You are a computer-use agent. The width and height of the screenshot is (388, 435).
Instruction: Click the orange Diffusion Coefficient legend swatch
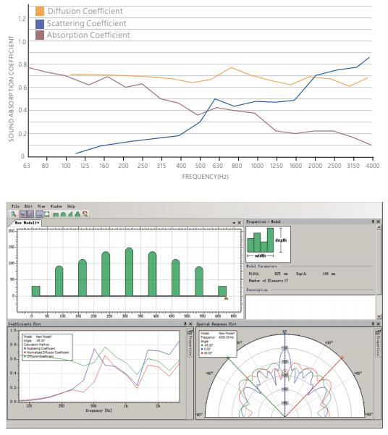coord(40,11)
